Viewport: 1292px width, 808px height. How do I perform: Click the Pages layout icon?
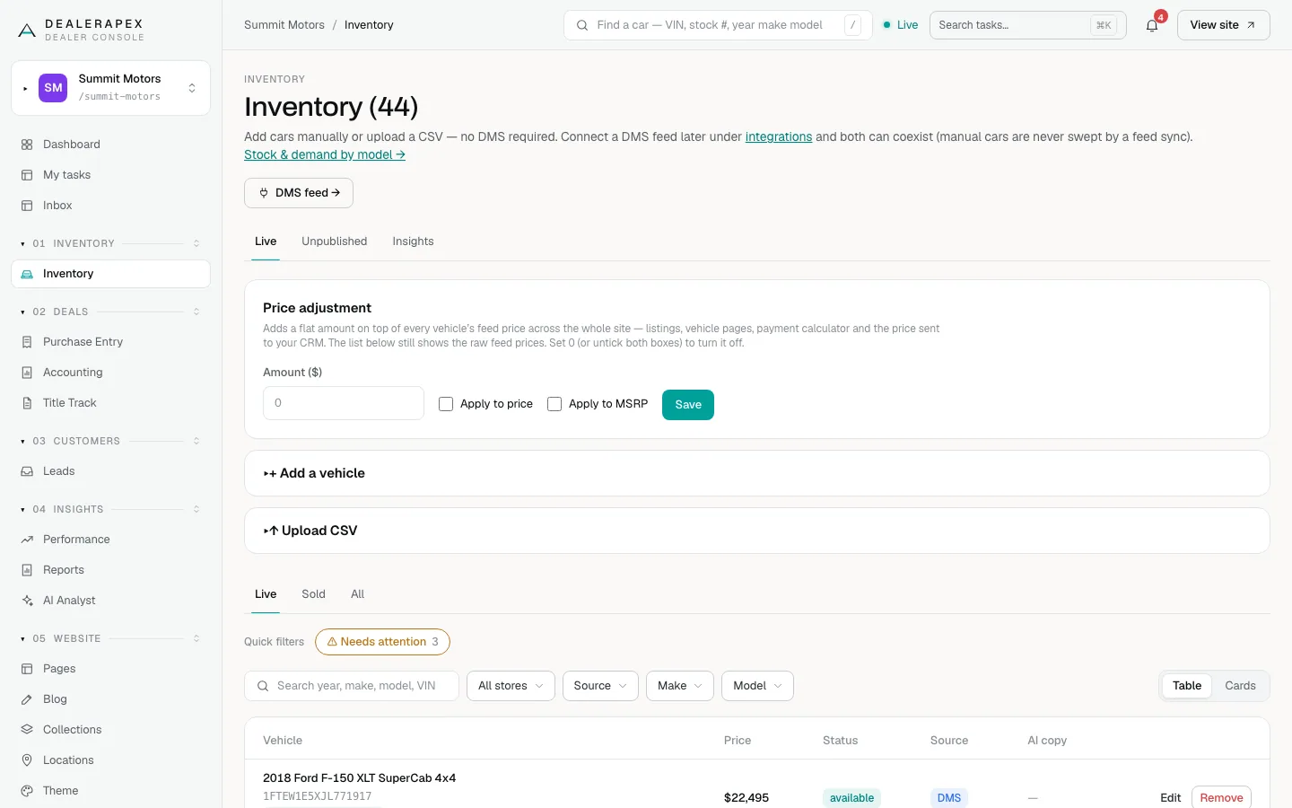click(x=27, y=669)
